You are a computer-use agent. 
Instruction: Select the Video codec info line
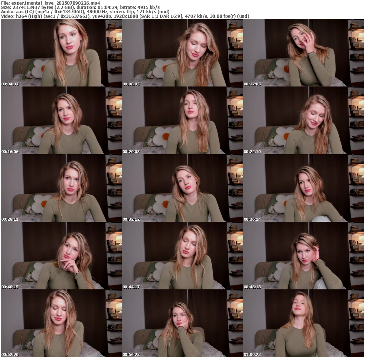tap(125, 16)
